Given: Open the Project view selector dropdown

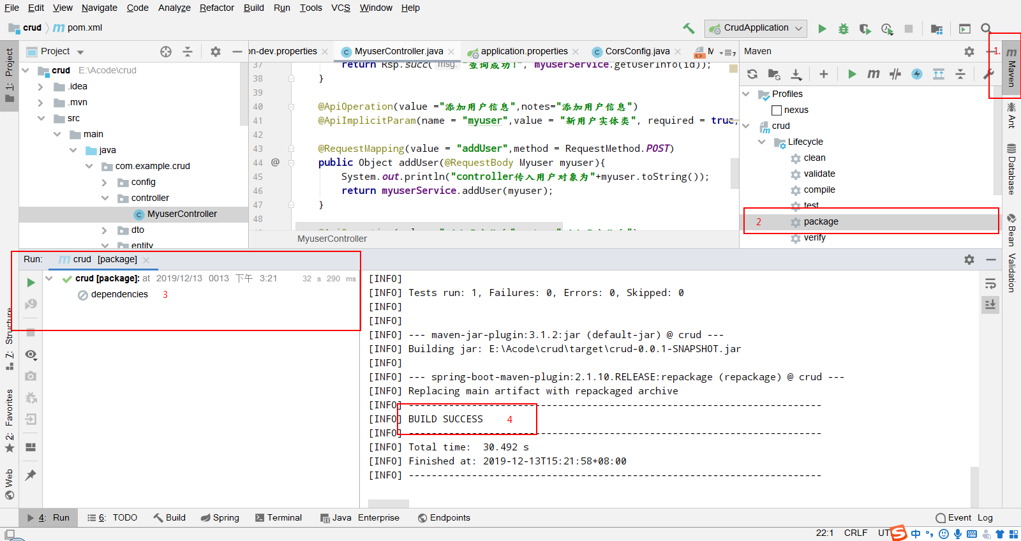Looking at the screenshot, I should (80, 52).
